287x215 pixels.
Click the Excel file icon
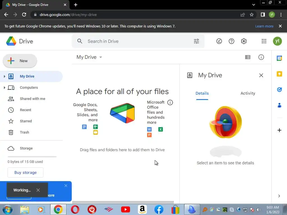click(x=161, y=129)
